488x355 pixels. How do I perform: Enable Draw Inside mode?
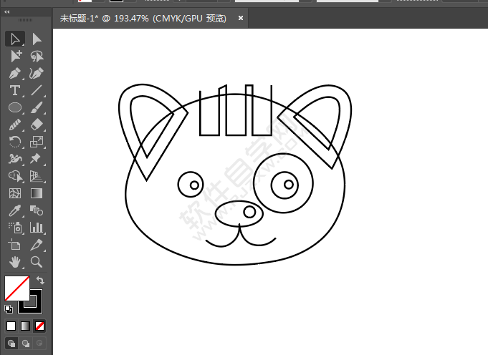pyautogui.click(x=39, y=344)
